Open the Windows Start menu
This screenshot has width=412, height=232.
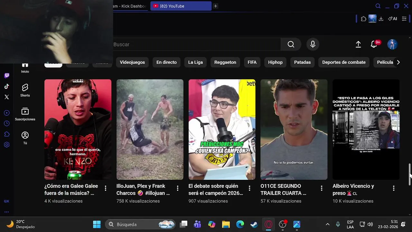click(x=97, y=224)
